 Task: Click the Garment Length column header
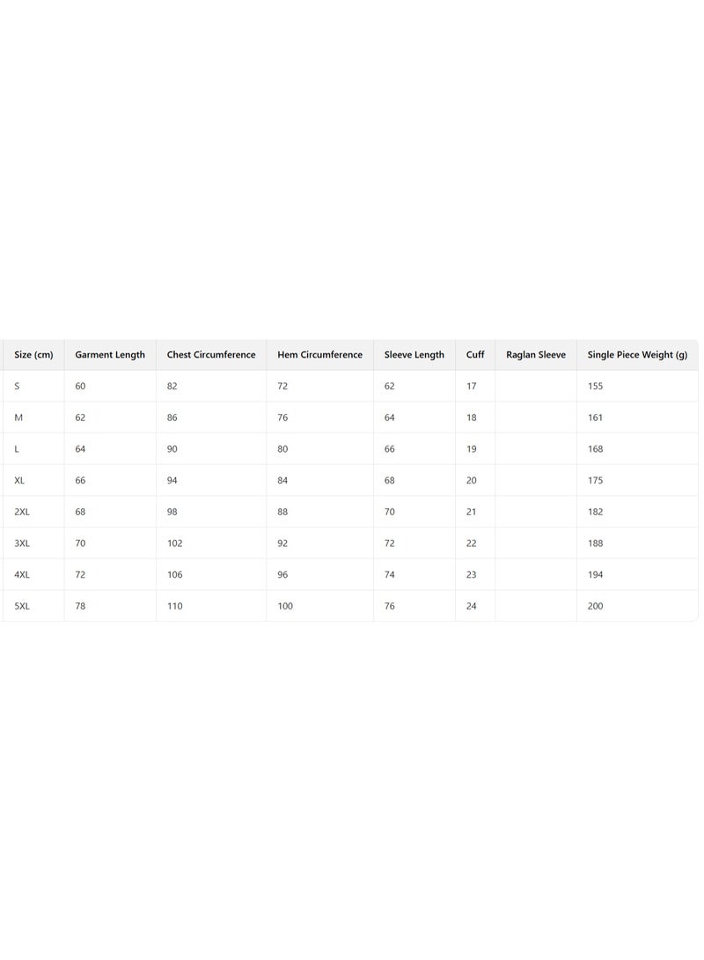pyautogui.click(x=110, y=355)
